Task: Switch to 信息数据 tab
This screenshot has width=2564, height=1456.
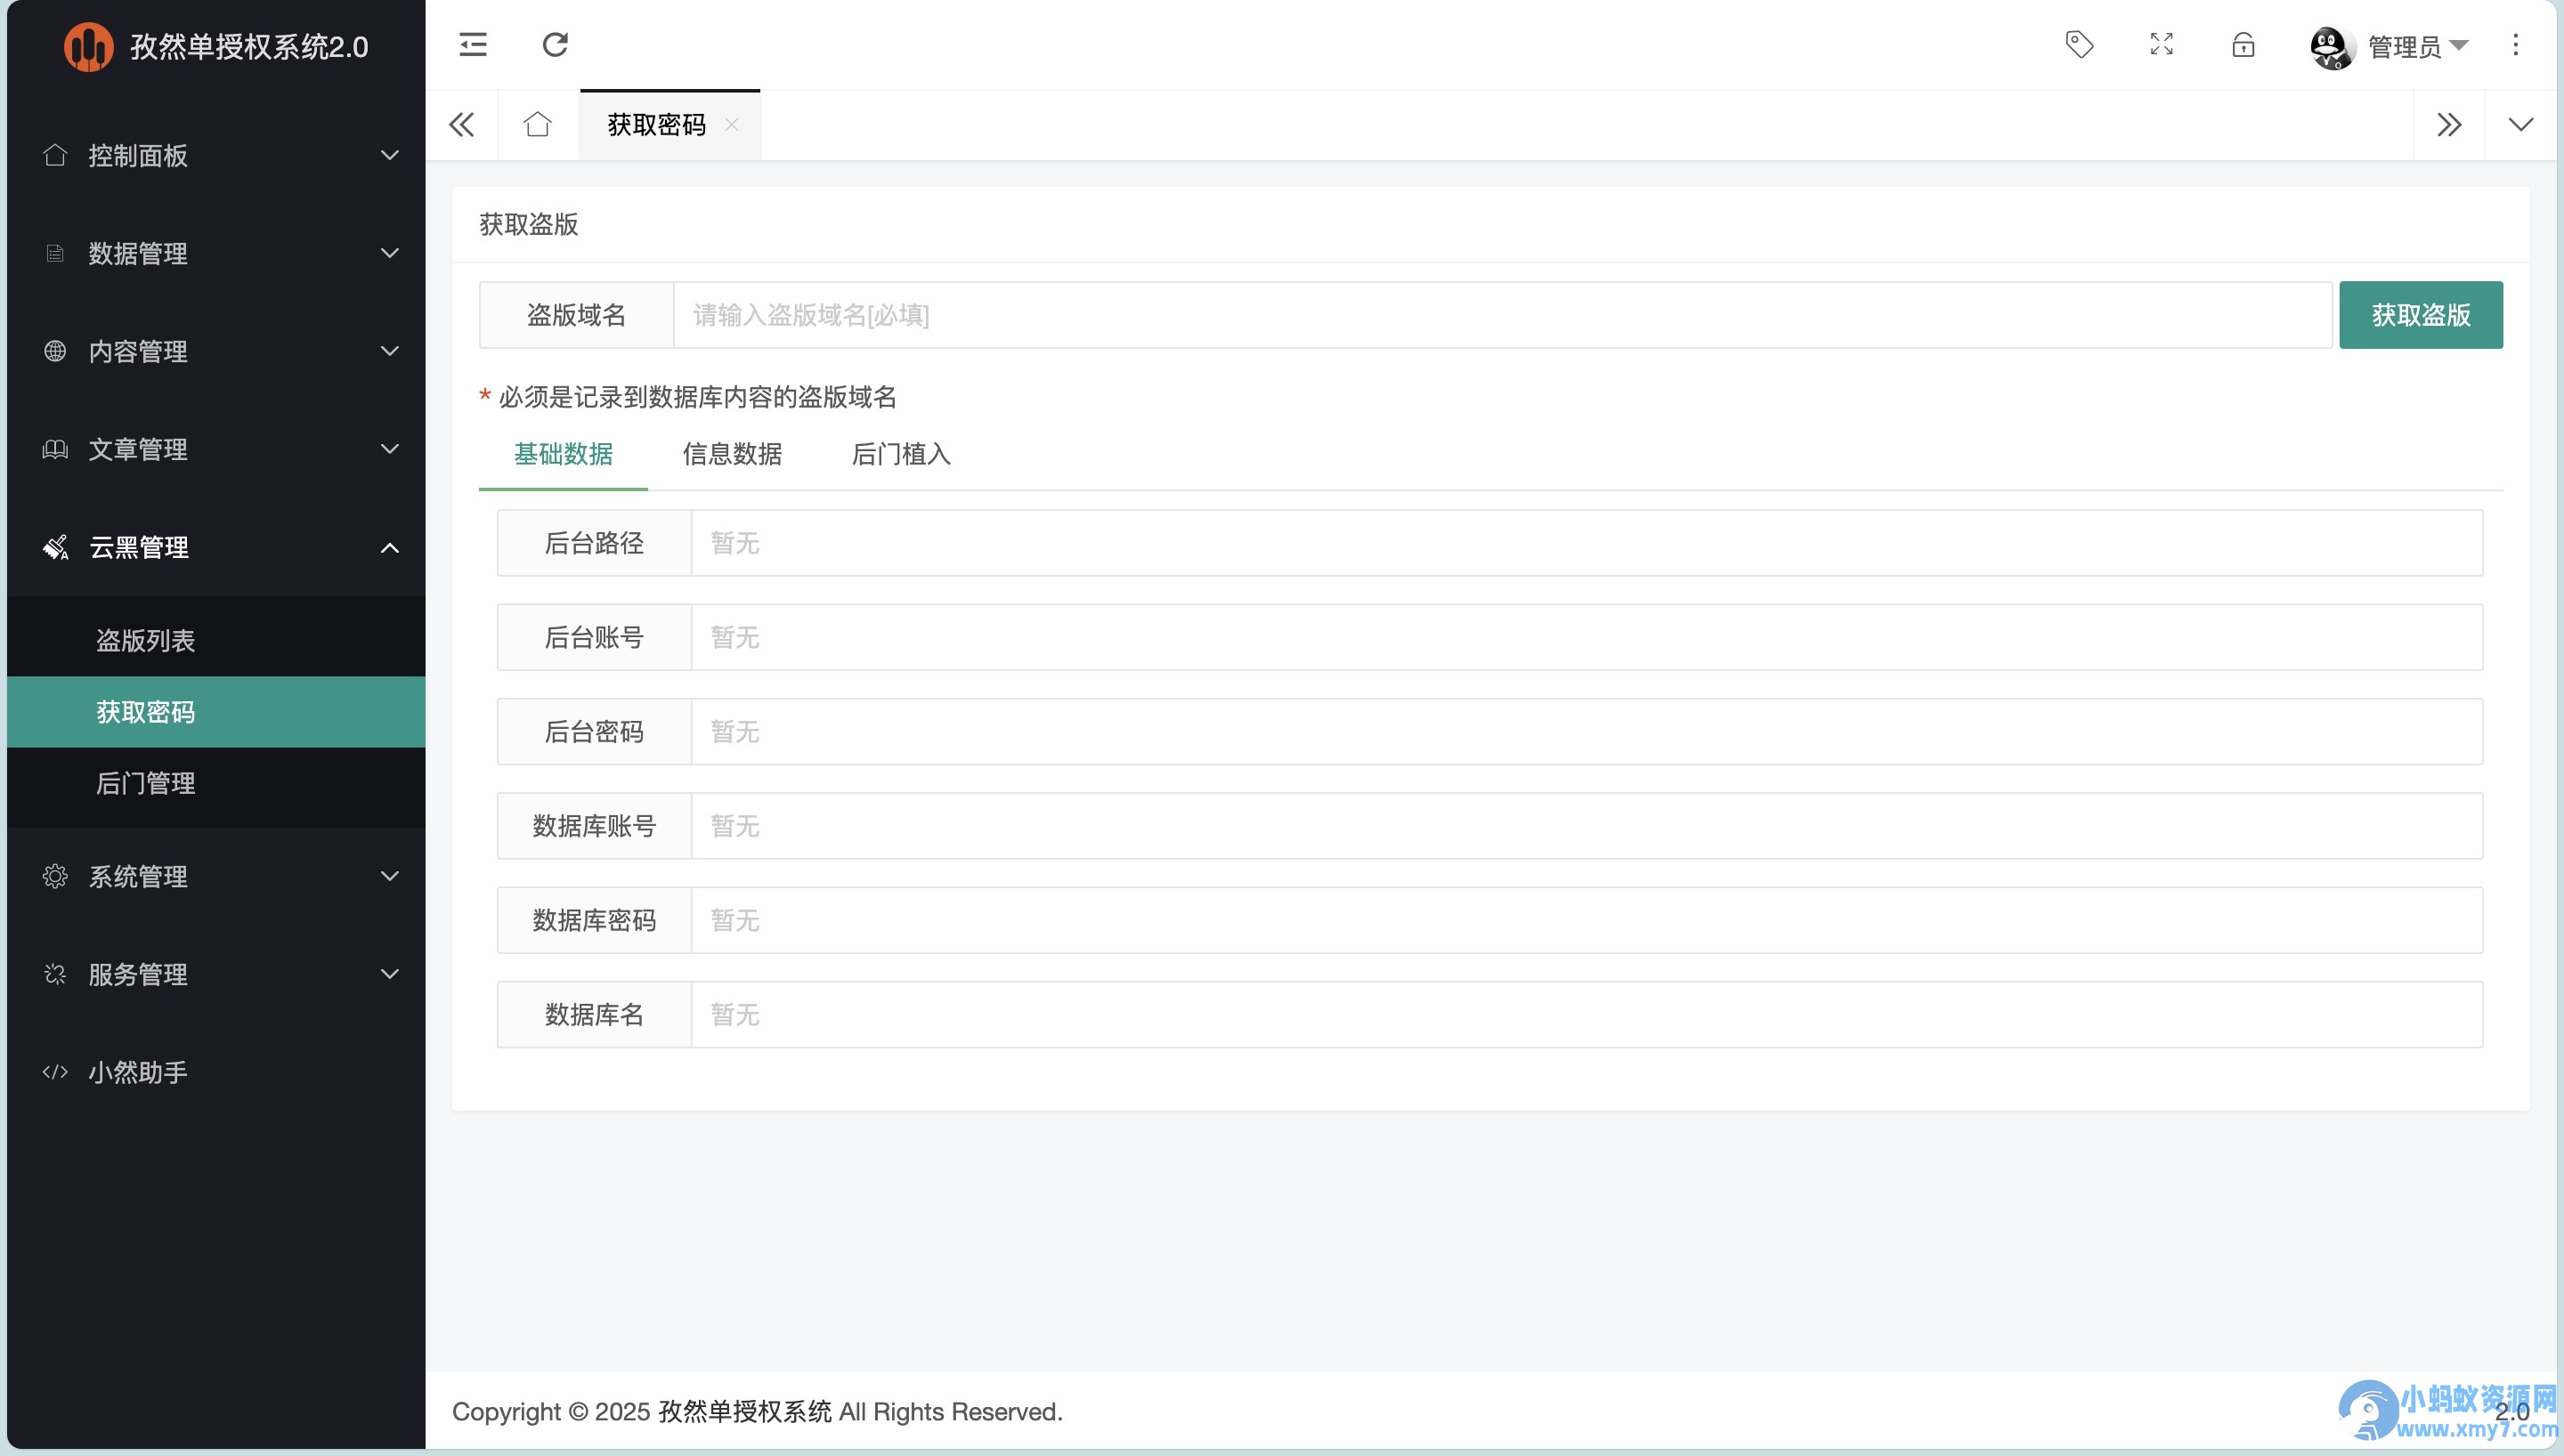Action: click(x=732, y=454)
